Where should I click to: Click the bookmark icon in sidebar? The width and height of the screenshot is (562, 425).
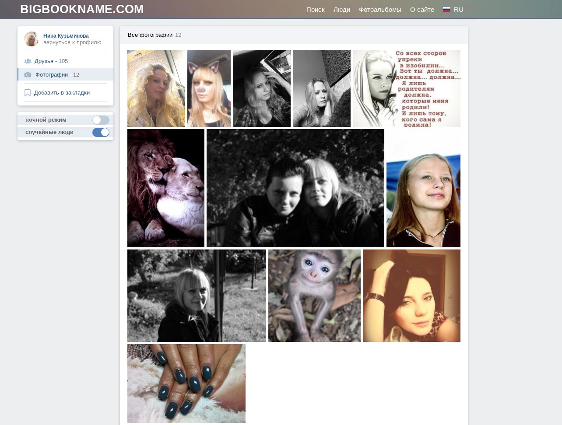(28, 93)
